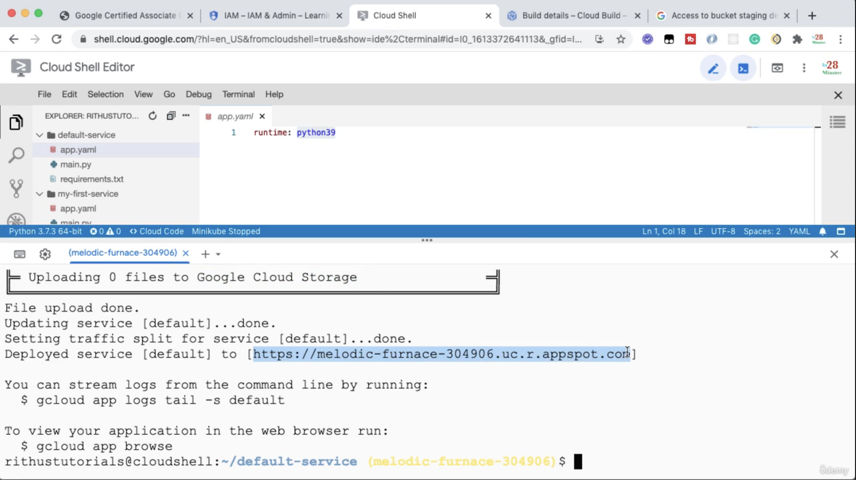The image size is (856, 480).
Task: Collapse the default-service folder
Action: tap(40, 135)
